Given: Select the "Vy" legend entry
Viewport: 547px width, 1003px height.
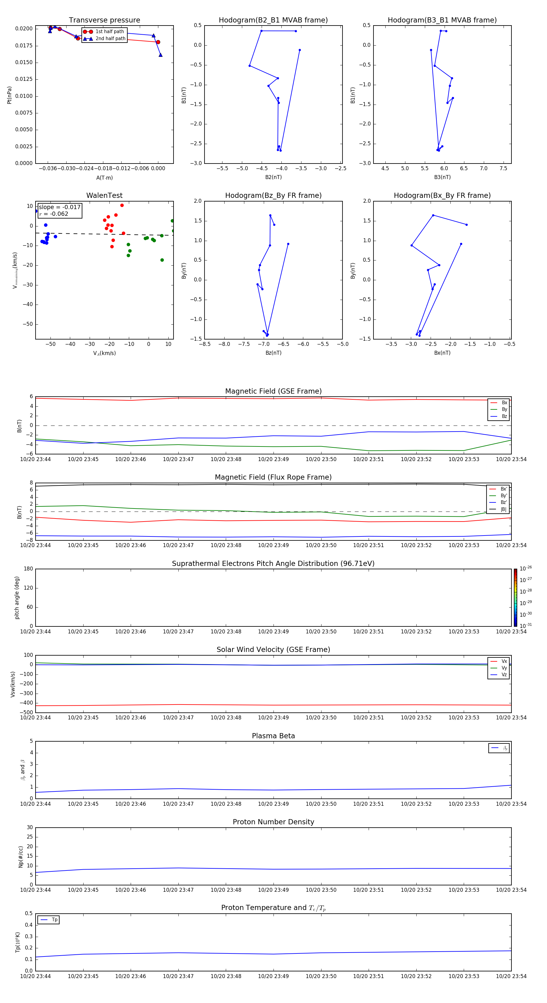Looking at the screenshot, I should point(499,668).
